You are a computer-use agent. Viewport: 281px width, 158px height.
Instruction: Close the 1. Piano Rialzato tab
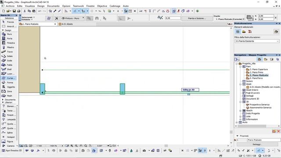(x=55, y=24)
